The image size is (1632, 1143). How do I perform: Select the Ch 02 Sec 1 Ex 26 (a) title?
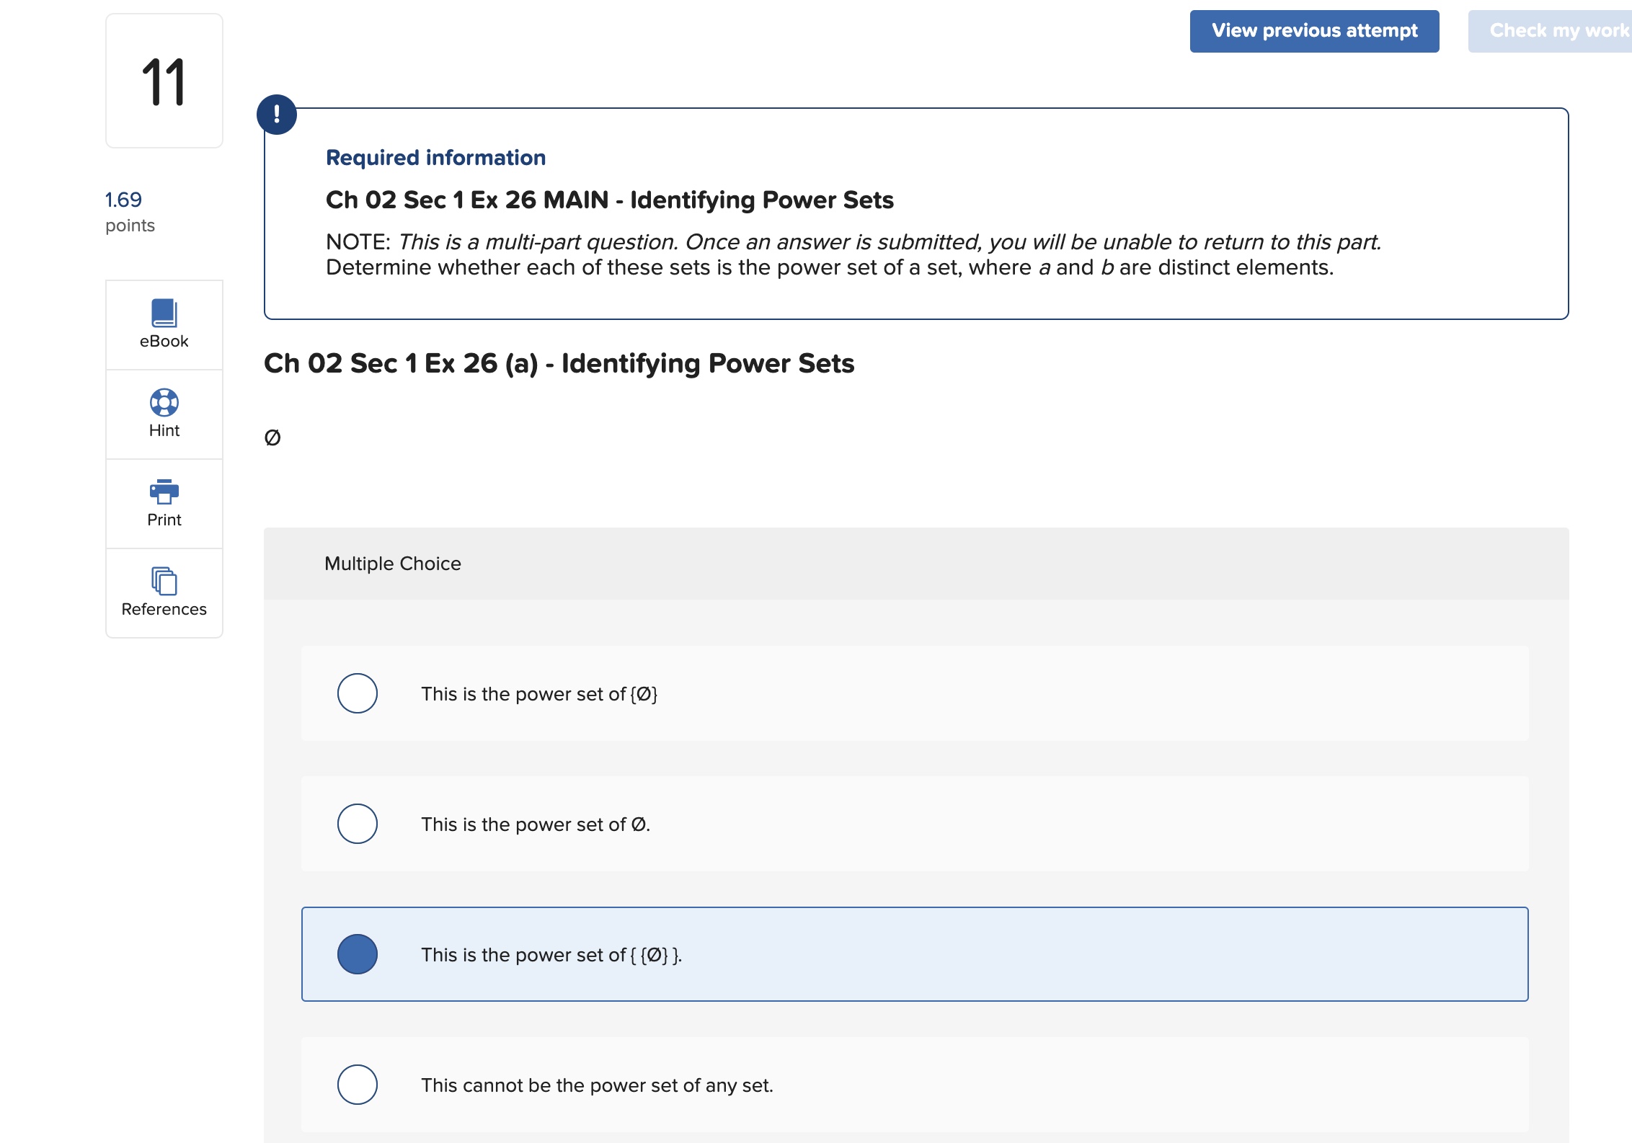(x=559, y=364)
